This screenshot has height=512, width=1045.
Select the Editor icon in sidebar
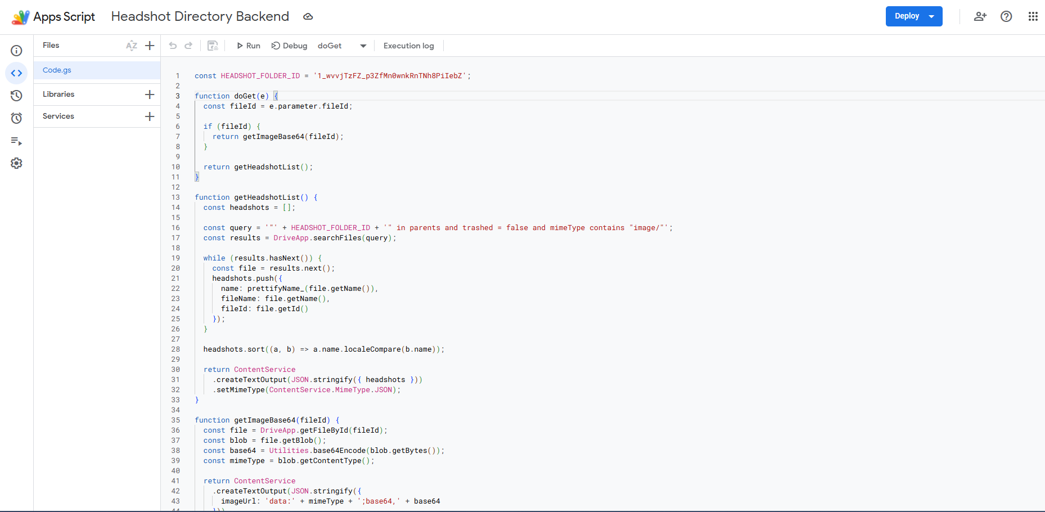click(16, 73)
